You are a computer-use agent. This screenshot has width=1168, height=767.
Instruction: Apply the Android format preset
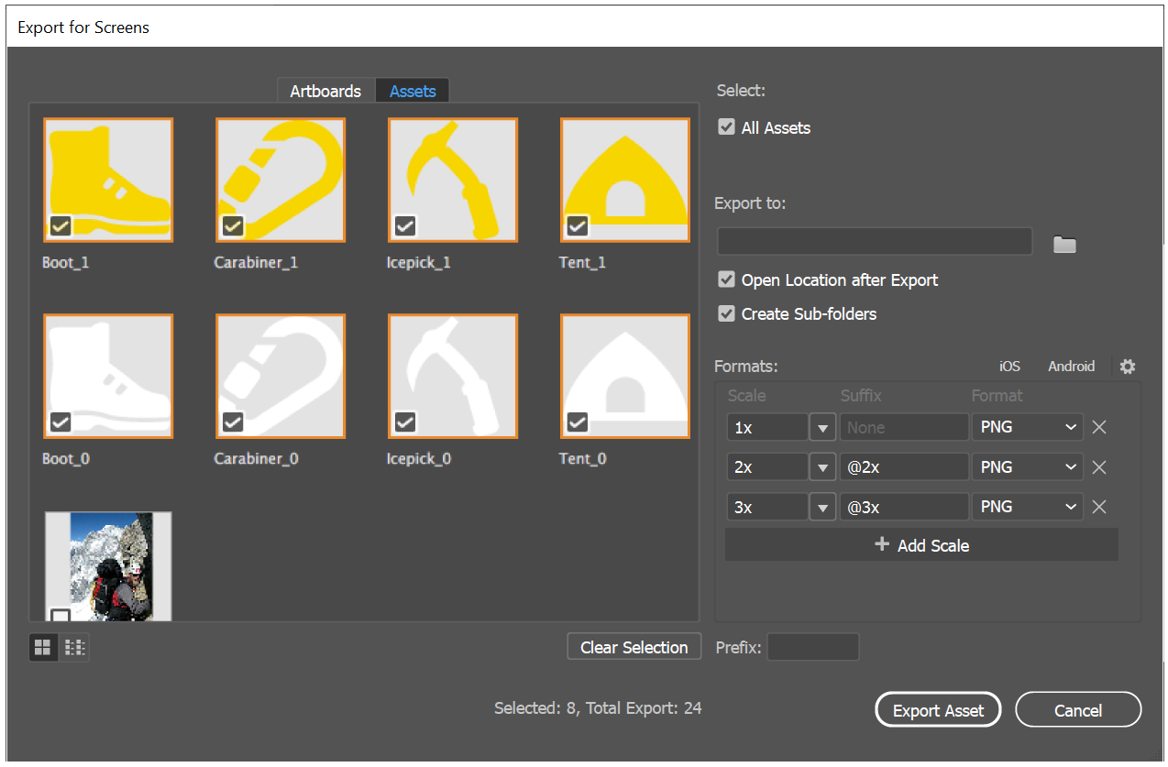coord(1072,367)
